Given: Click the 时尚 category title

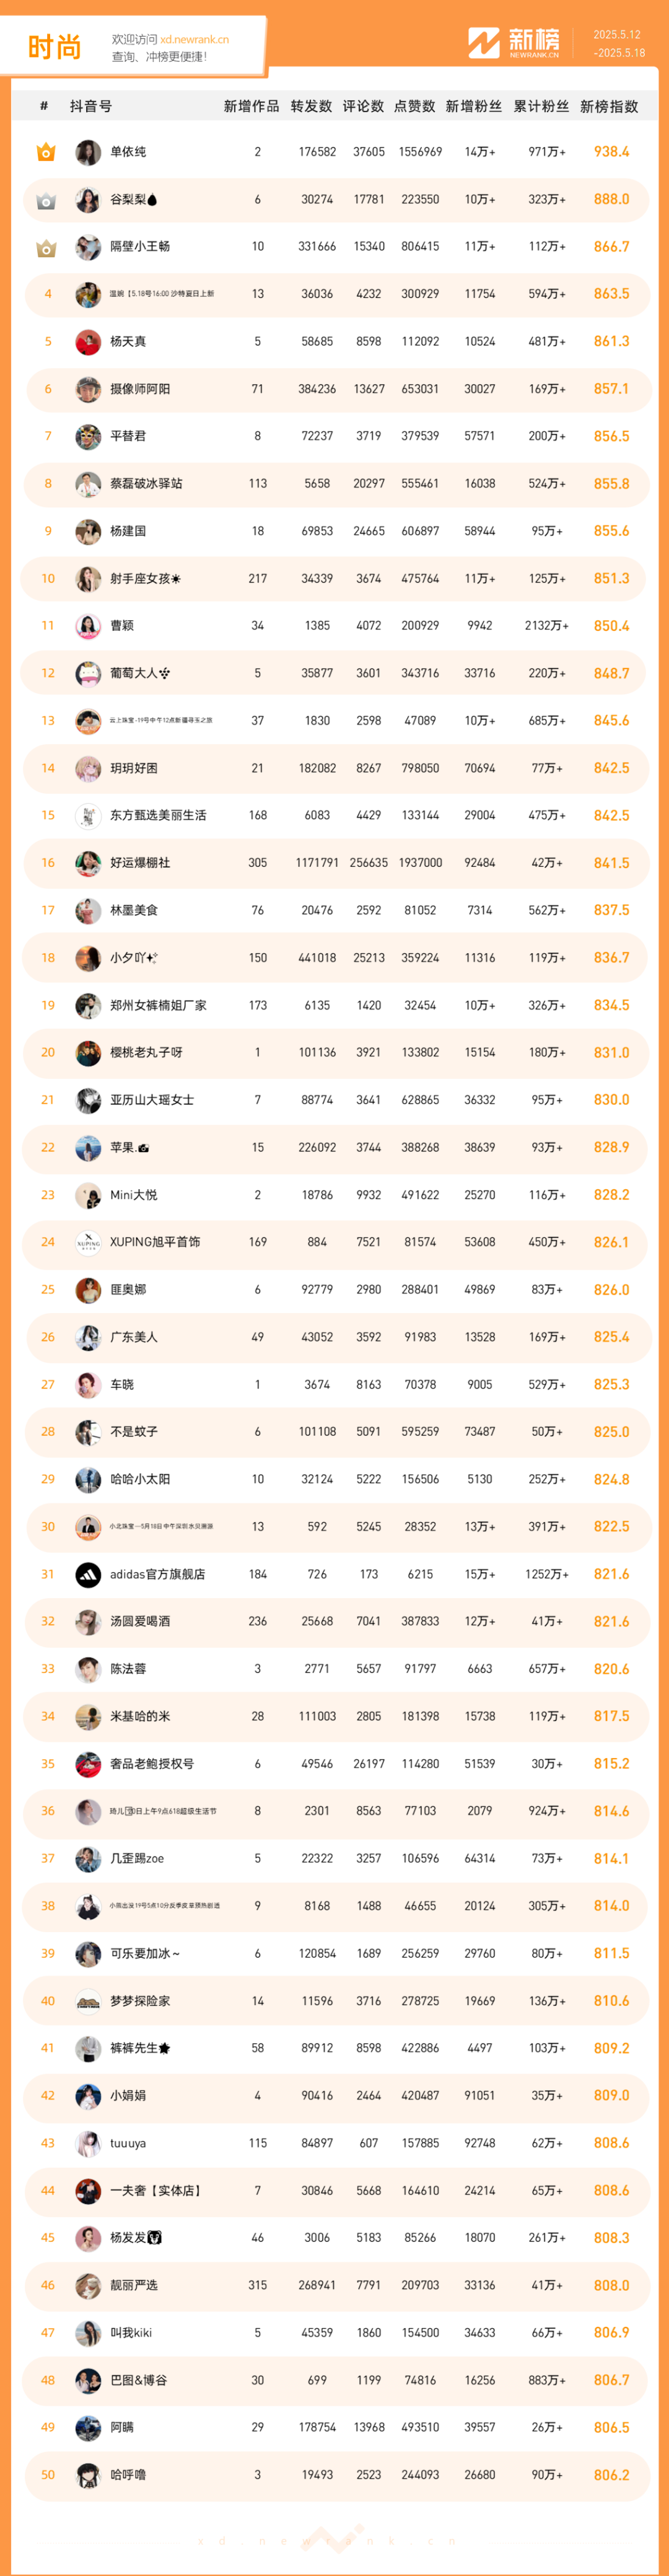Looking at the screenshot, I should [x=54, y=47].
